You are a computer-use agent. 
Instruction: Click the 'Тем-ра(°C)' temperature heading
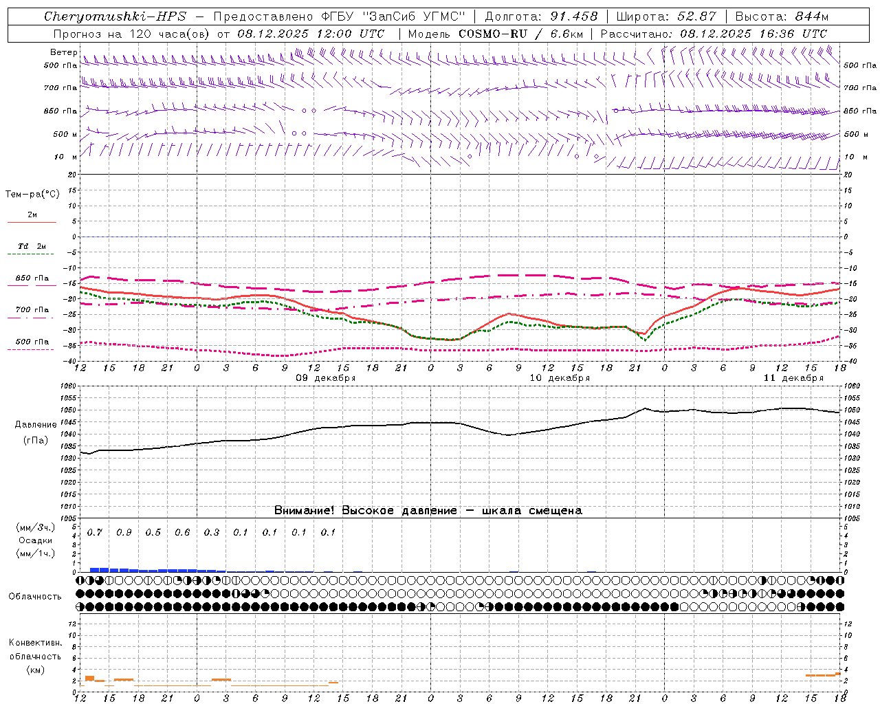(32, 195)
